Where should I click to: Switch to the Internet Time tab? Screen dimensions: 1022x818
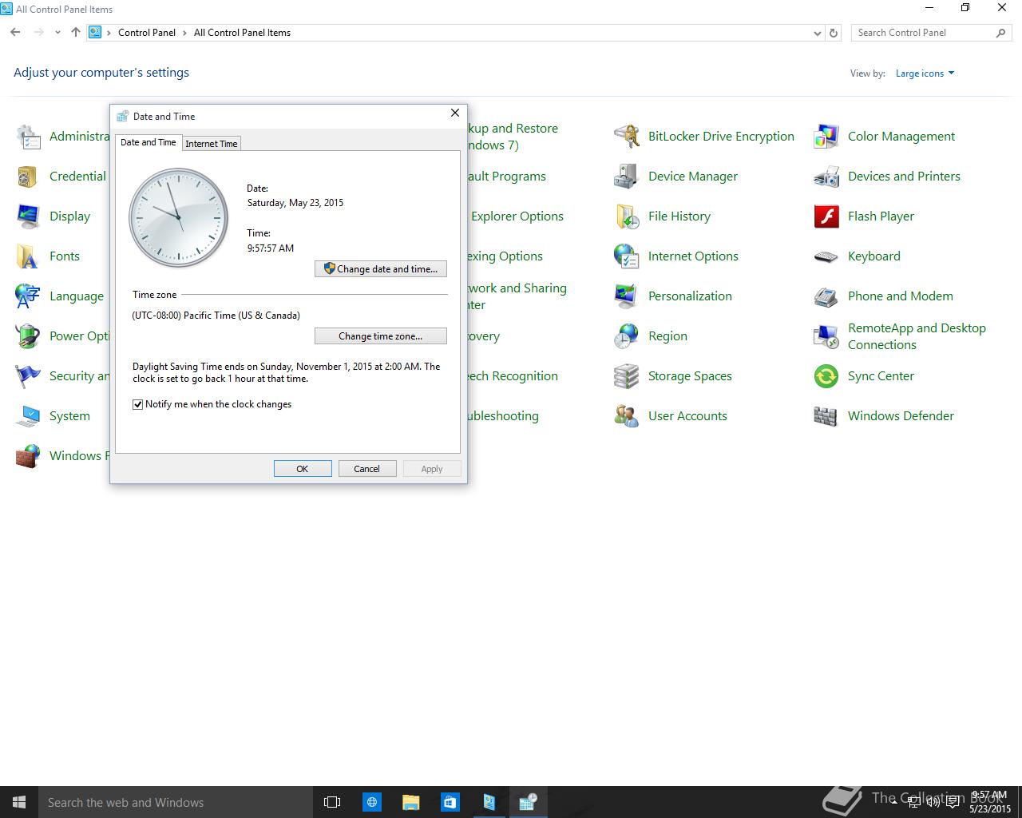[212, 144]
